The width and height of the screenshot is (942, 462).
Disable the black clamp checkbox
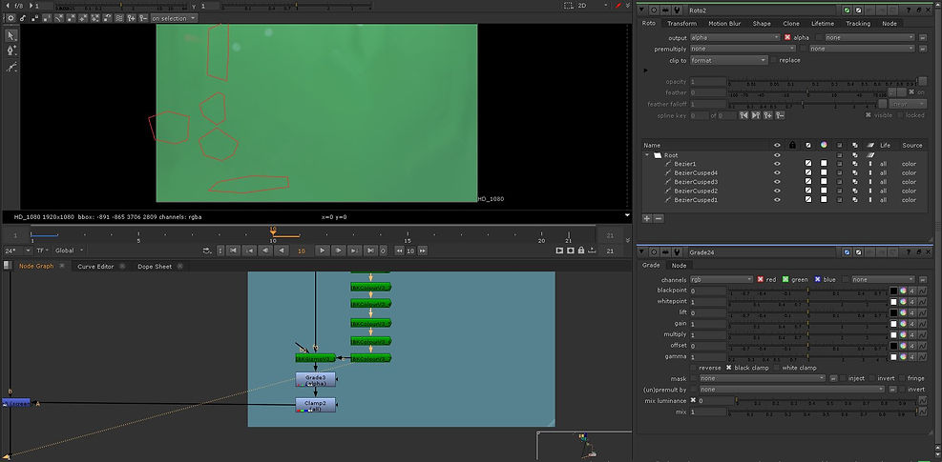point(729,368)
